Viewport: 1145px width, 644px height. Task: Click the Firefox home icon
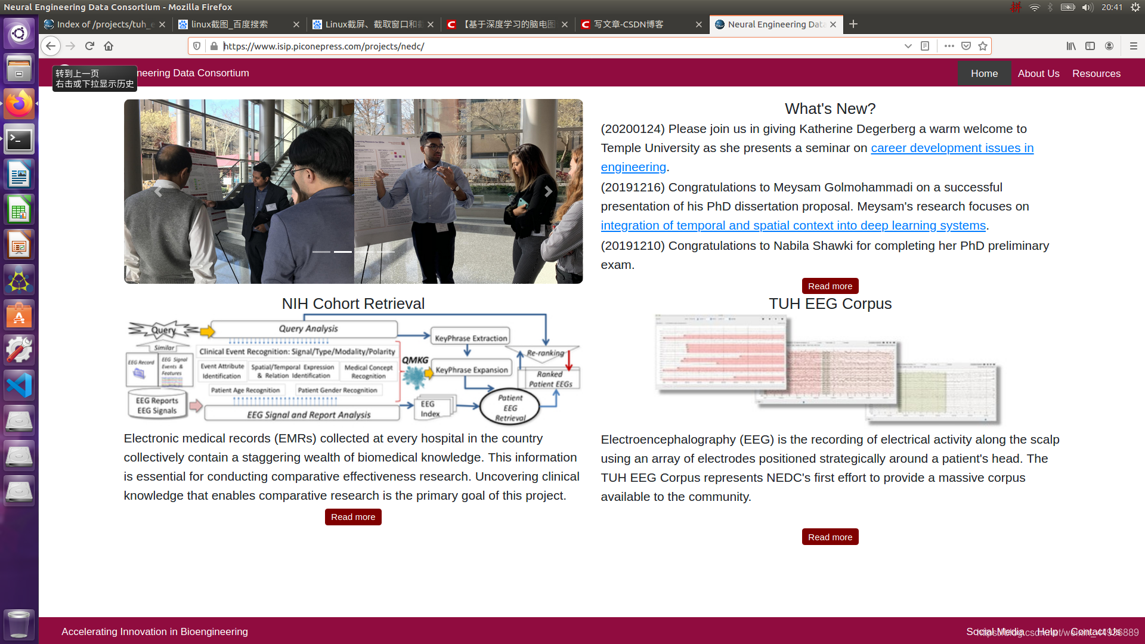coord(109,46)
